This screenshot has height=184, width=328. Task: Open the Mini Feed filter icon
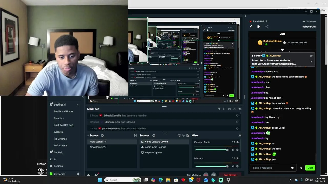point(219,109)
